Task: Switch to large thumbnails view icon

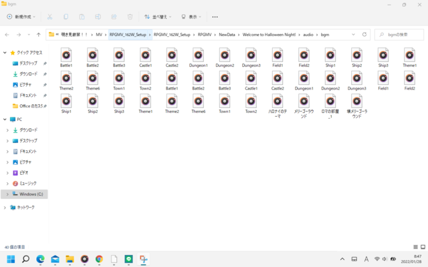Action: click(423, 247)
